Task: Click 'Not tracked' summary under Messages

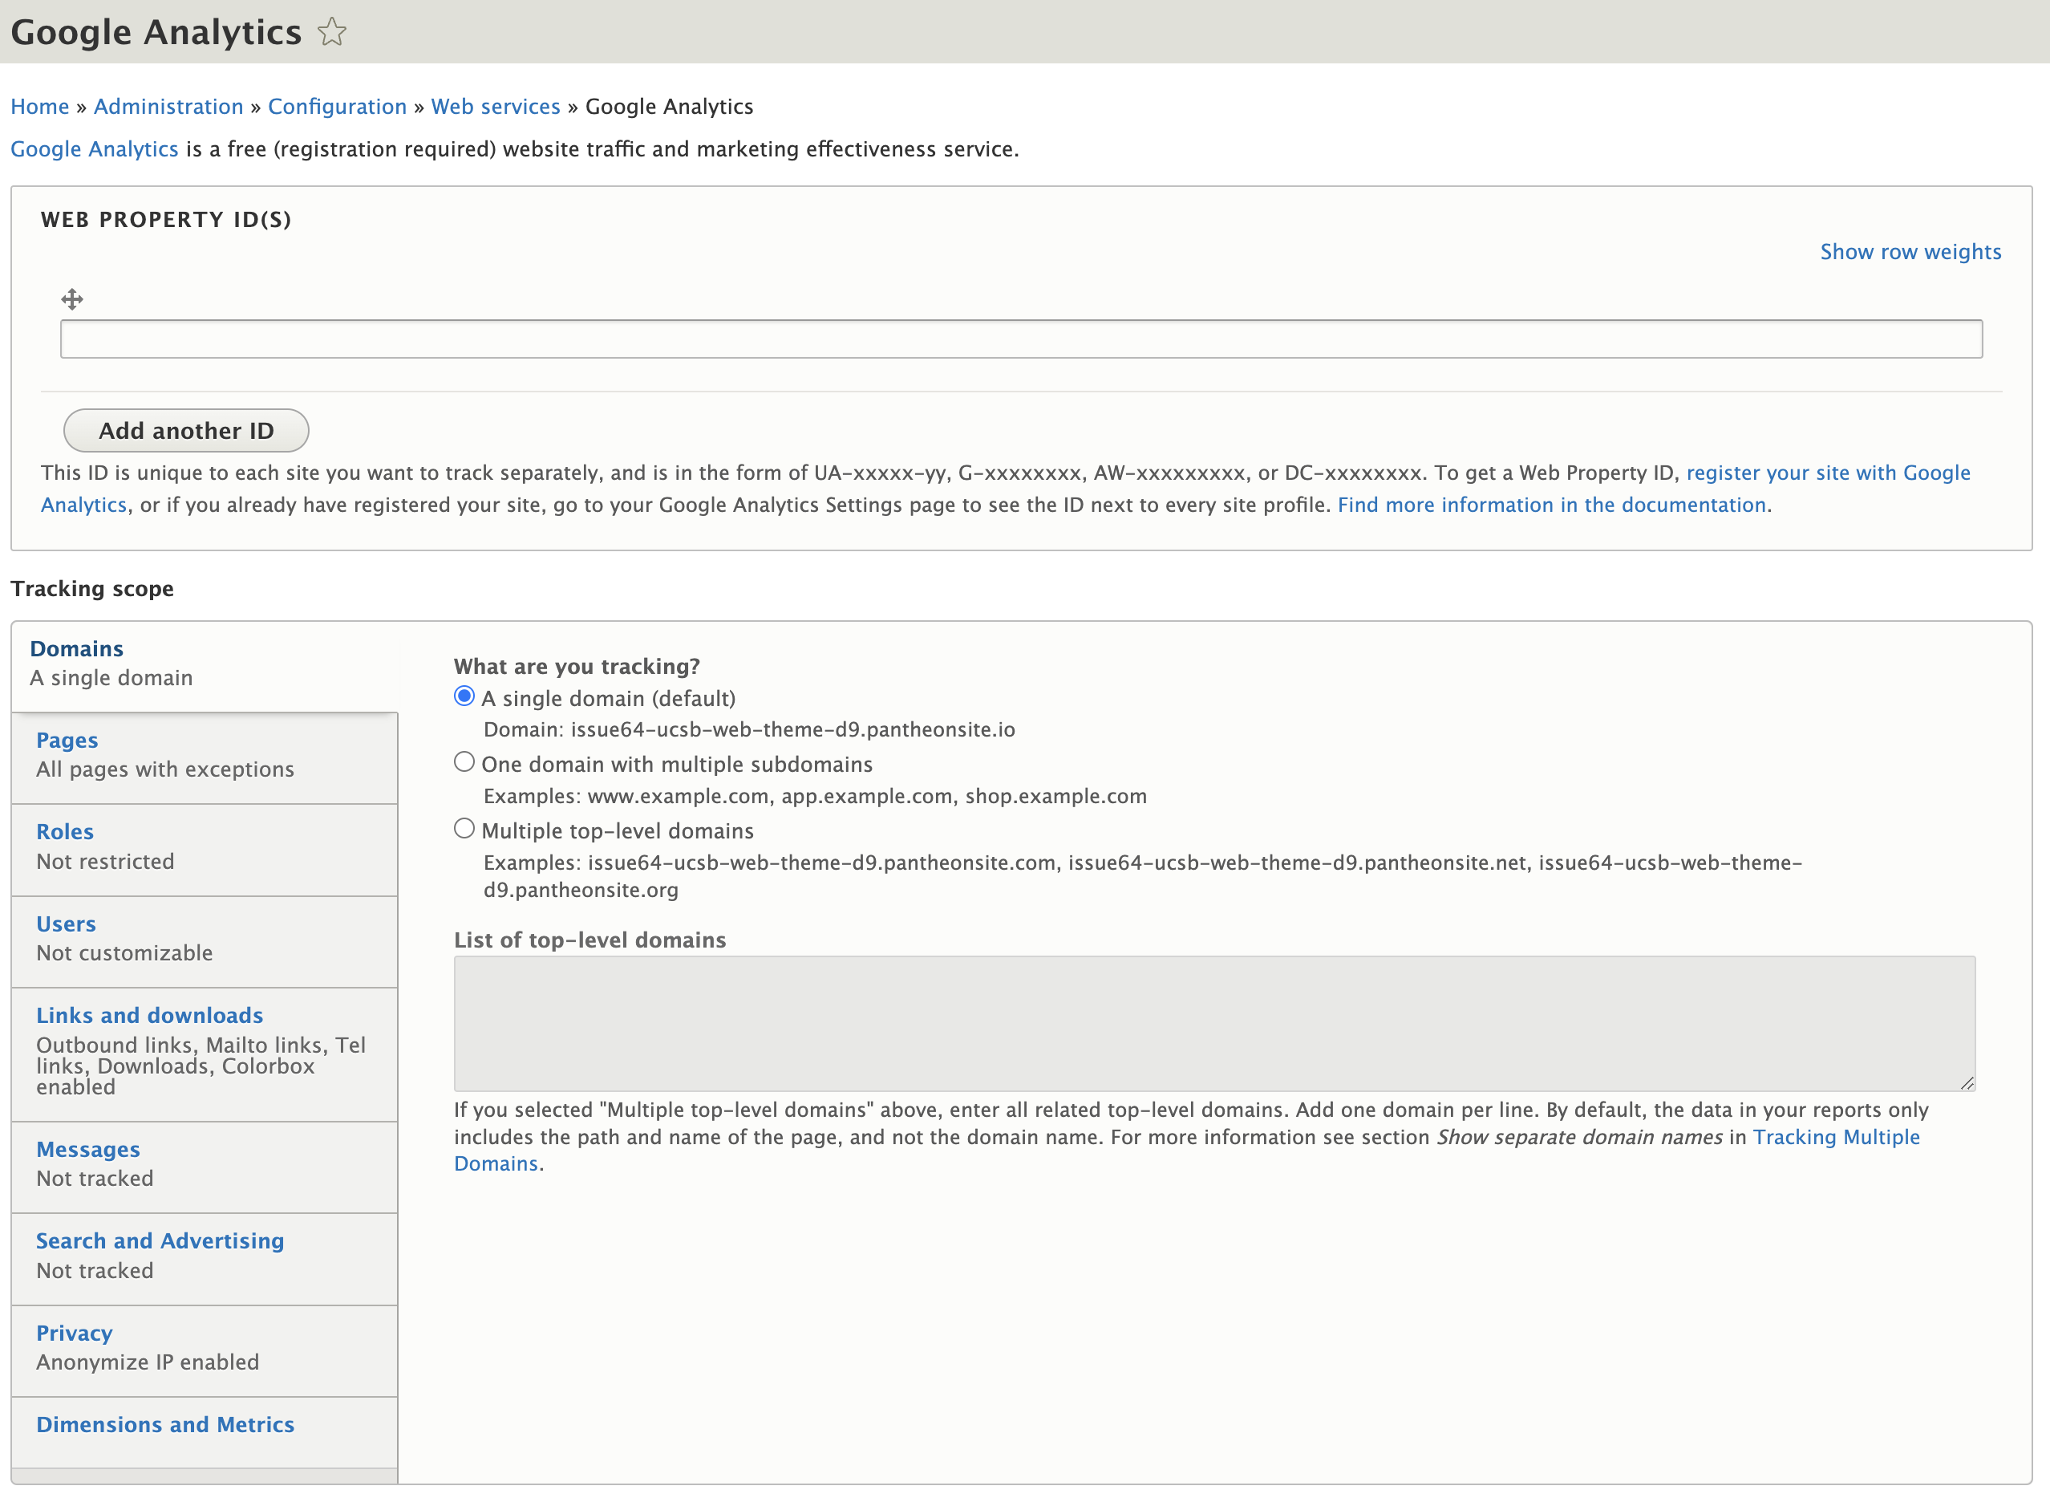Action: [x=95, y=1179]
